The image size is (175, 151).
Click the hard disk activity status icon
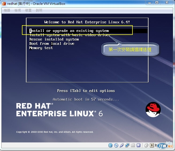[111, 145]
